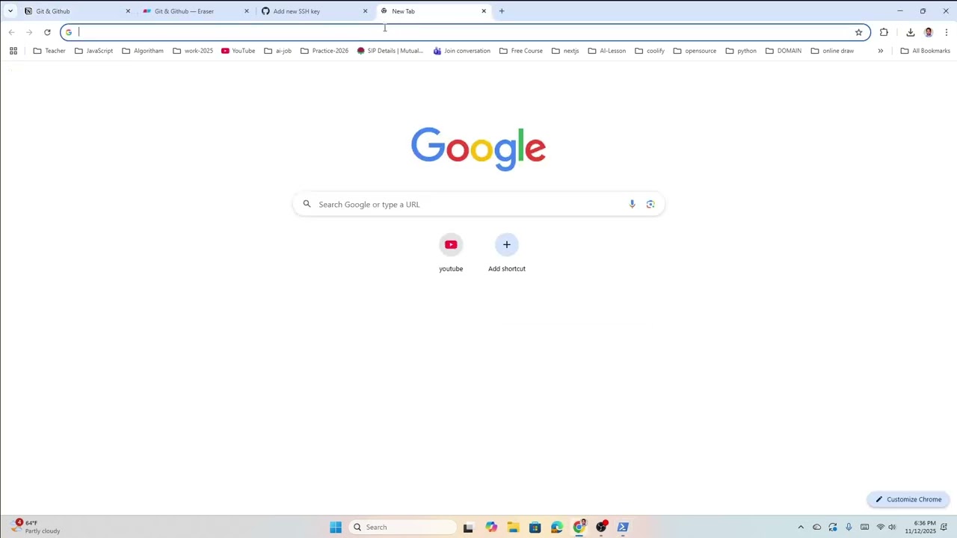Open the work-2025 bookmark folder
This screenshot has height=538, width=957.
192,51
